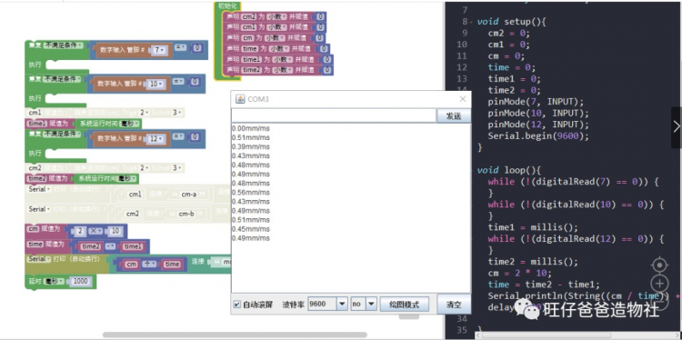Click the COM3 serial send input field
The width and height of the screenshot is (682, 340).
[334, 115]
